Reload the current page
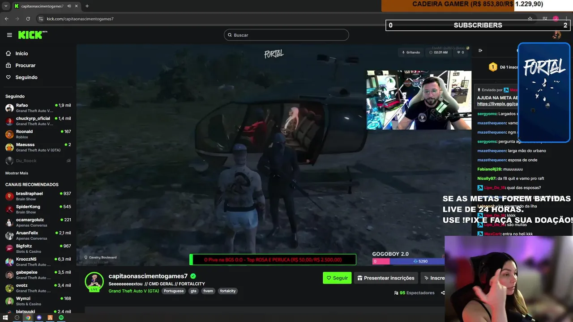The image size is (573, 322). click(x=28, y=19)
